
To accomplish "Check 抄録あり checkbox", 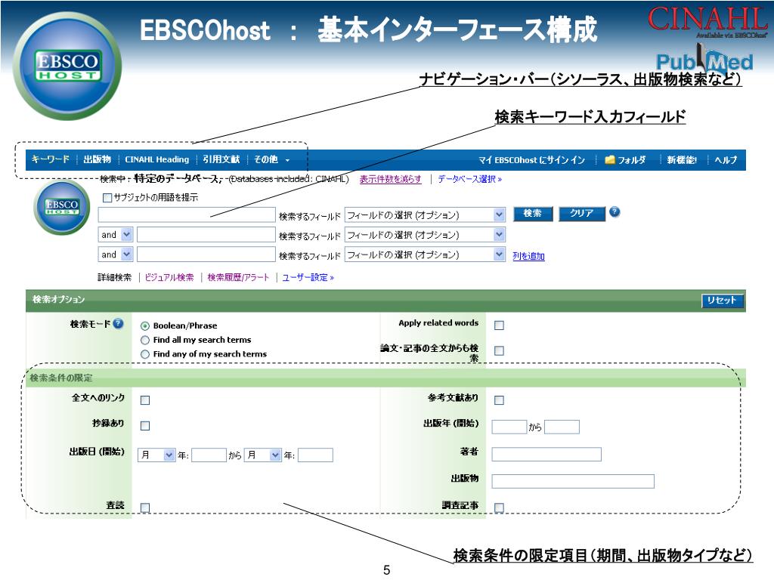I will coord(145,426).
